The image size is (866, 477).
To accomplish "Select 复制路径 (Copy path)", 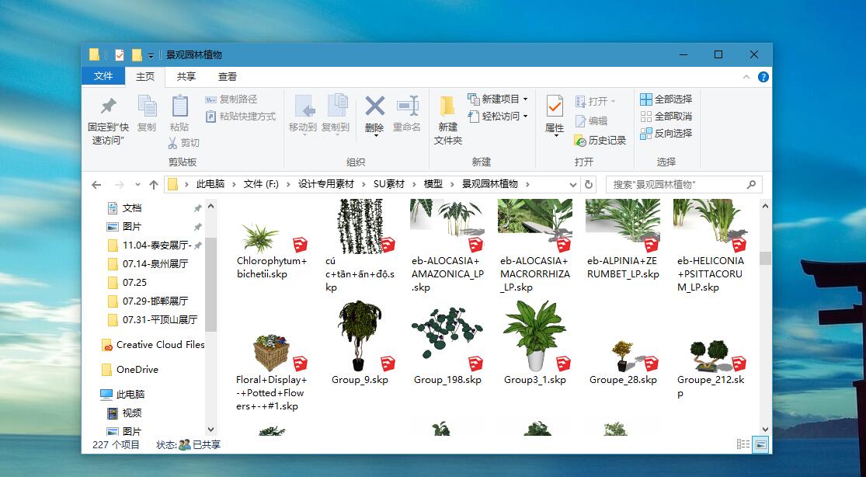I will pos(231,99).
